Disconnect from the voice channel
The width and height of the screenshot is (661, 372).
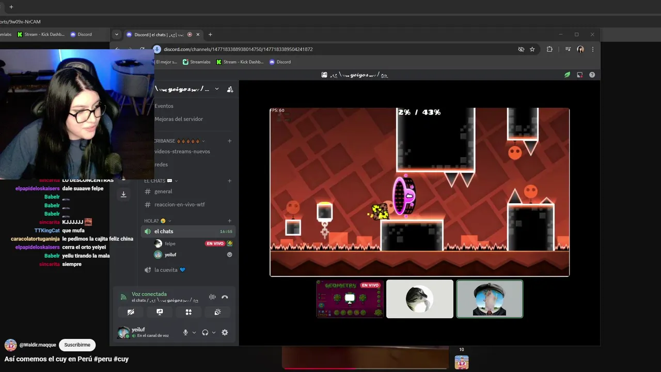pos(225,297)
